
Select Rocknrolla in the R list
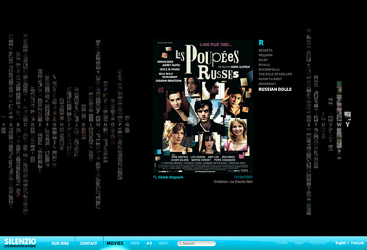(x=269, y=70)
